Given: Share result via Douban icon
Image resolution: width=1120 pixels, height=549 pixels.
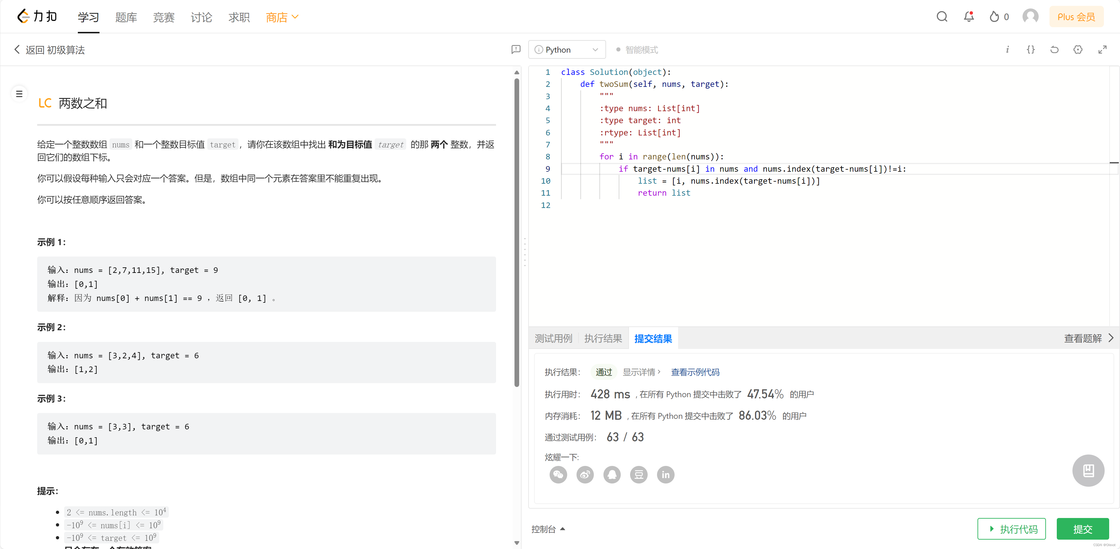Looking at the screenshot, I should click(x=639, y=474).
